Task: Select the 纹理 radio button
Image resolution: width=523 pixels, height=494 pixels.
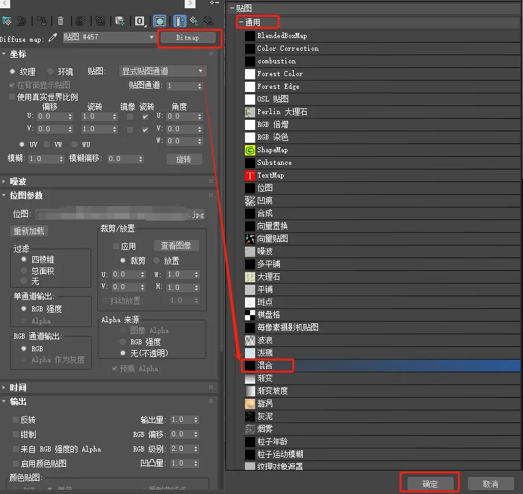Action: [12, 71]
